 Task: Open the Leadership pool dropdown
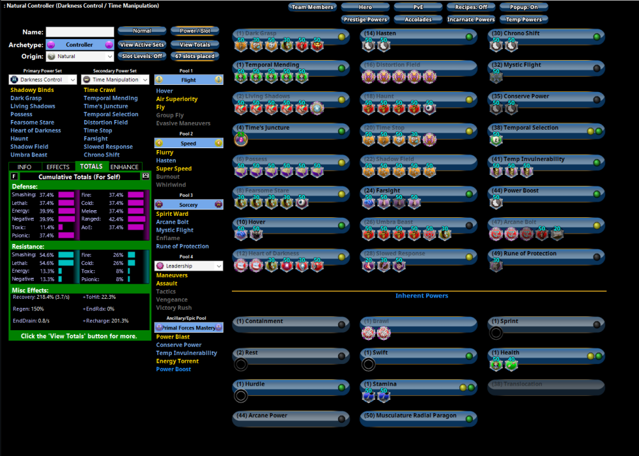tap(189, 266)
